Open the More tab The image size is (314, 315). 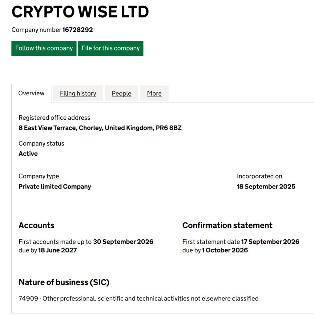coord(154,94)
